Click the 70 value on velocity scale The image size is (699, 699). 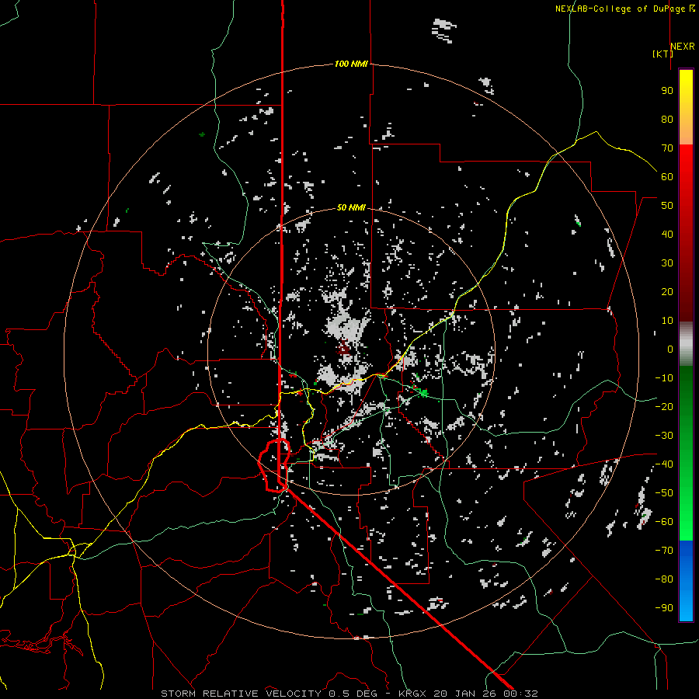[x=667, y=148]
